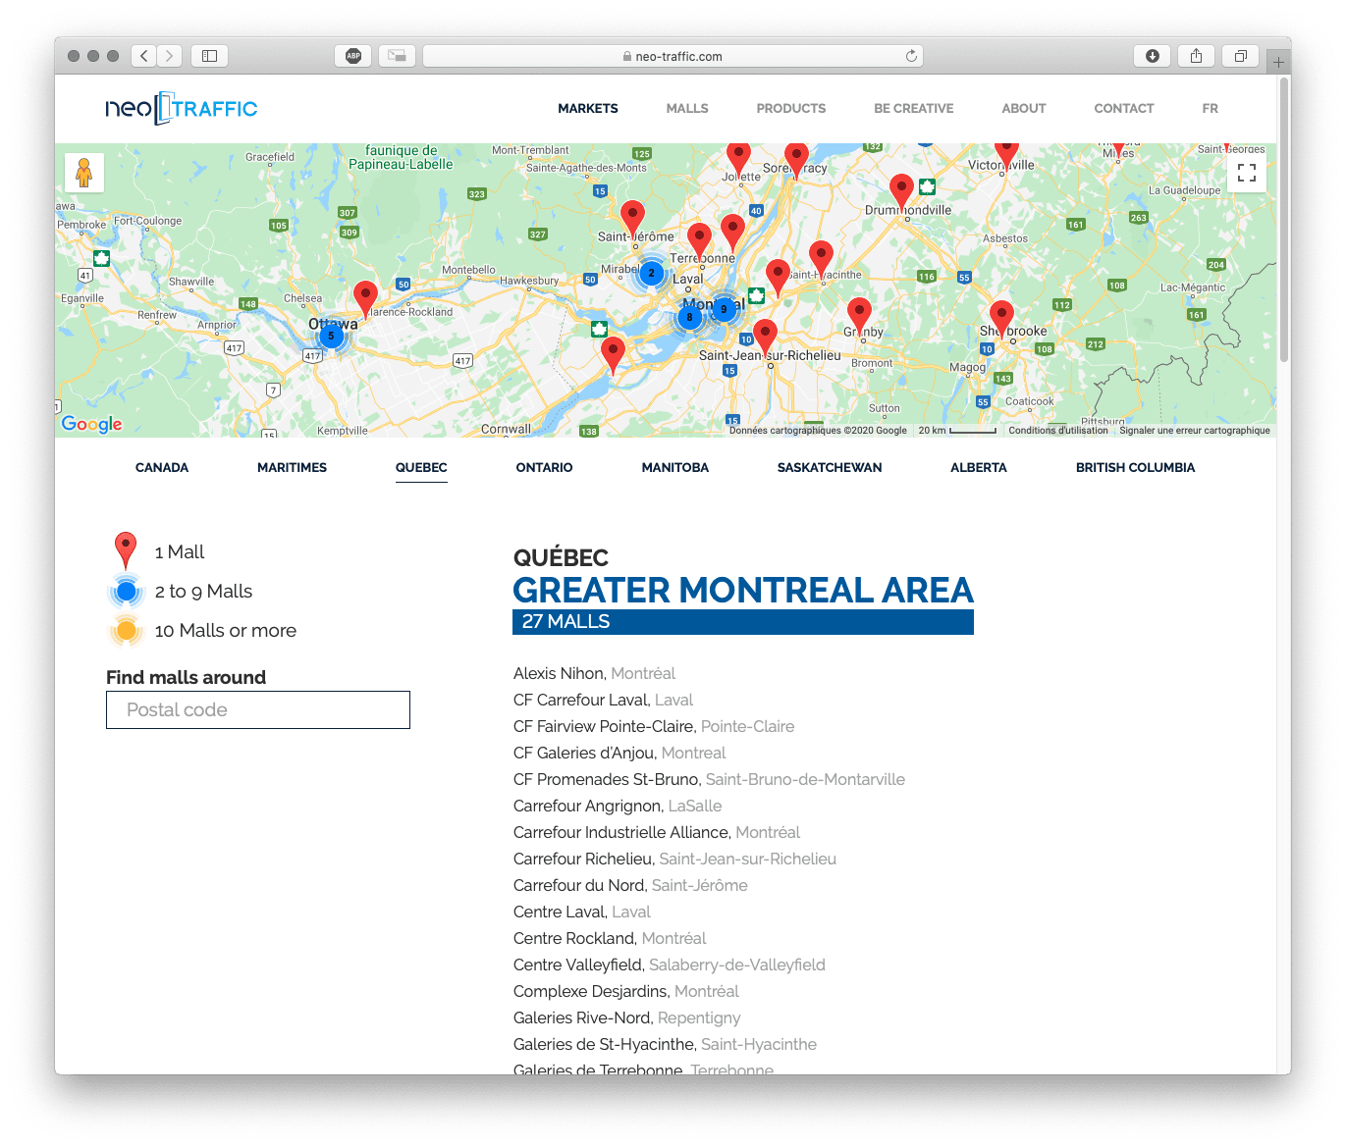Screen dimensions: 1346x1147
Task: Click the Safari reload page icon
Action: click(x=911, y=56)
